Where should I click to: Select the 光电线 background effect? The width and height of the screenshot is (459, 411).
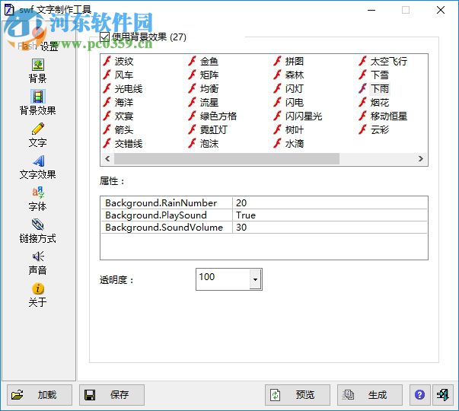pos(123,89)
